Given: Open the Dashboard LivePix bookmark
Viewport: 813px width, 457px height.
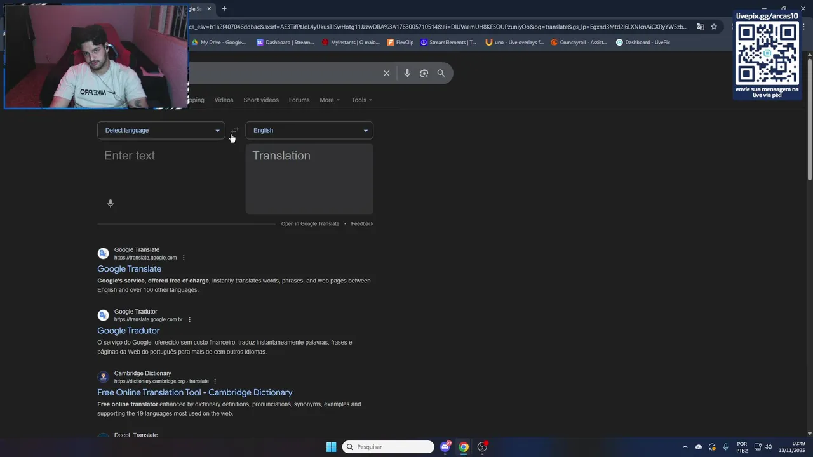Looking at the screenshot, I should [643, 43].
